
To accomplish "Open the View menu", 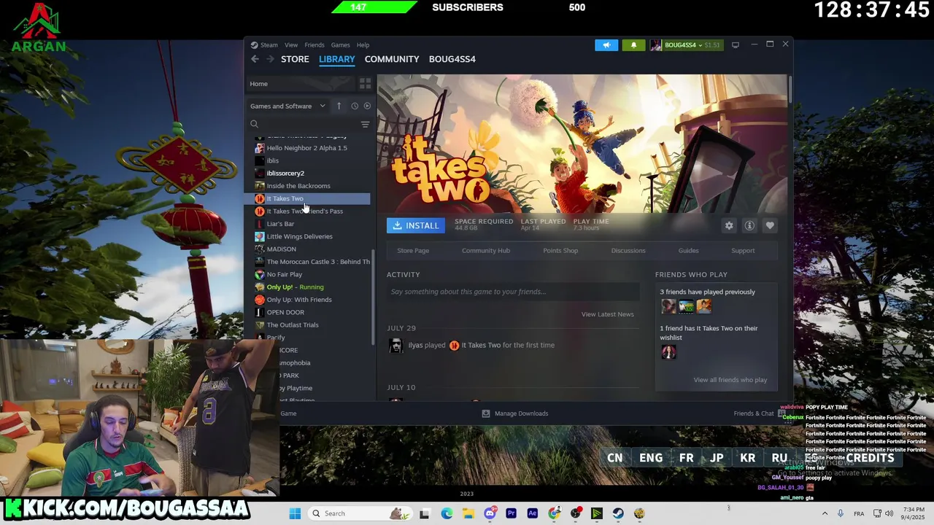I will (290, 44).
